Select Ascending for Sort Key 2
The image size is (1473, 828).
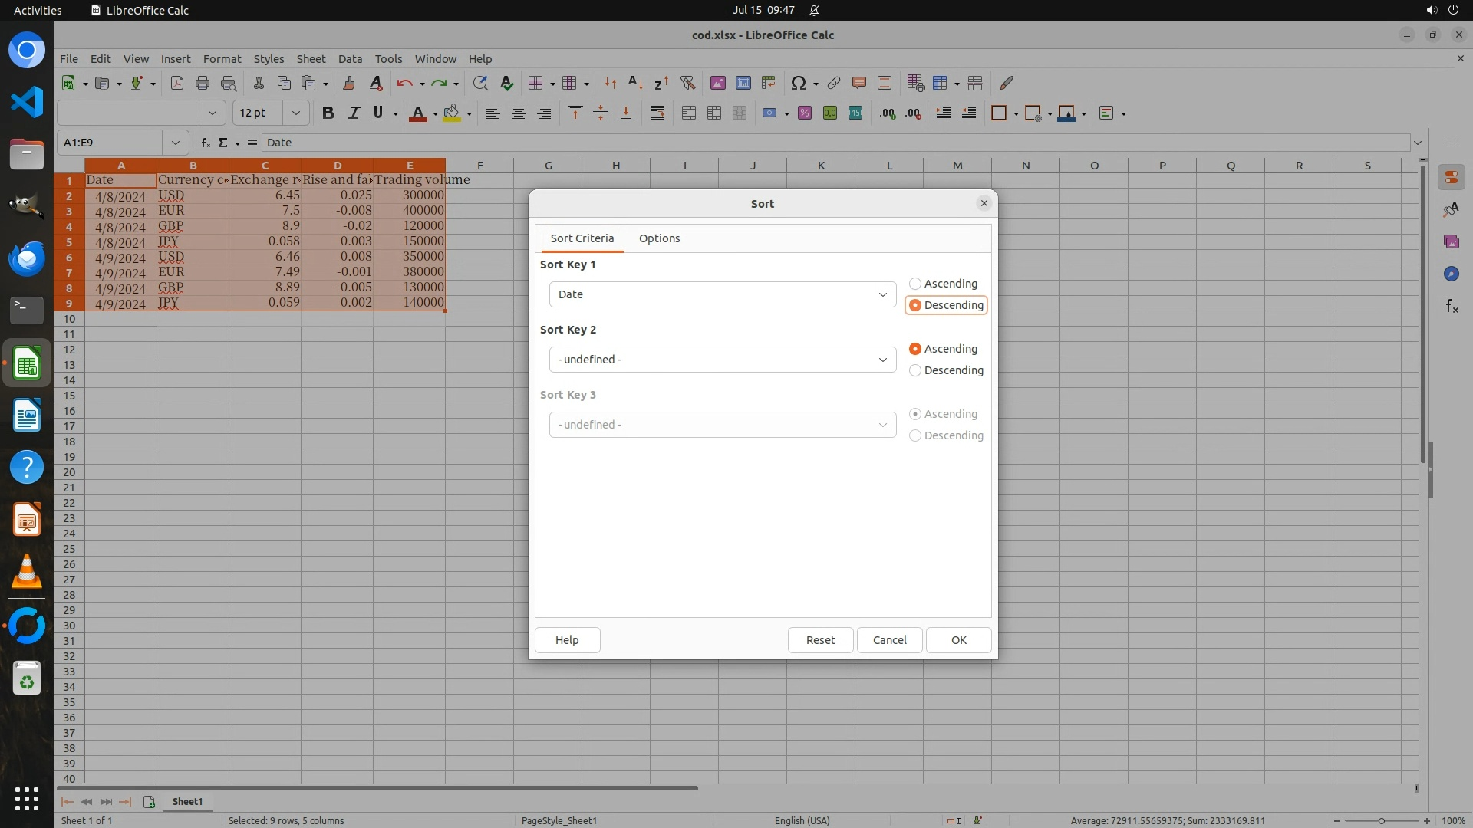pos(915,349)
